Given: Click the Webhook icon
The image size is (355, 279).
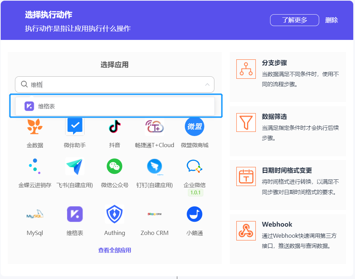Looking at the screenshot, I should [x=246, y=231].
